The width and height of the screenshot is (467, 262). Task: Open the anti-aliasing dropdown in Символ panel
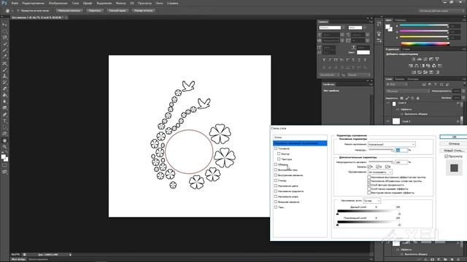[x=358, y=75]
